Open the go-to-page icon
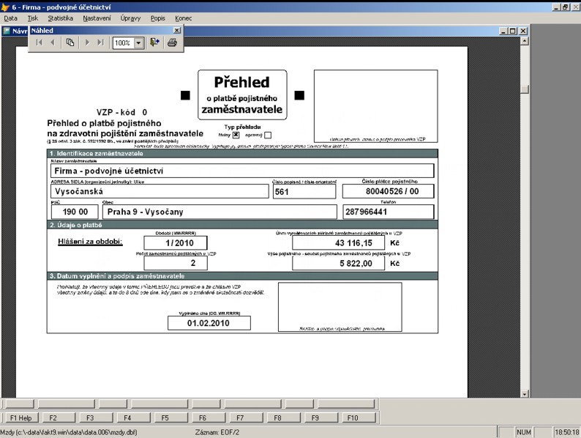 71,43
